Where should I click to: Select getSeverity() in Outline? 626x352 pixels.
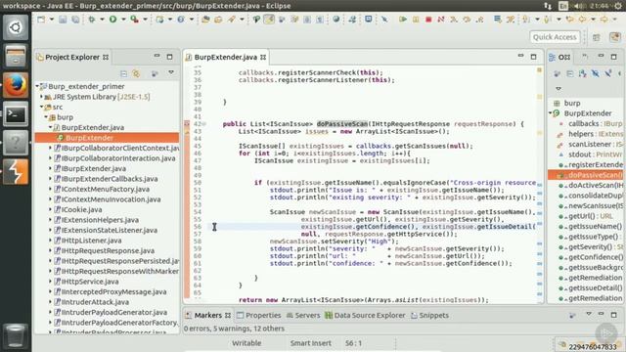click(x=591, y=246)
